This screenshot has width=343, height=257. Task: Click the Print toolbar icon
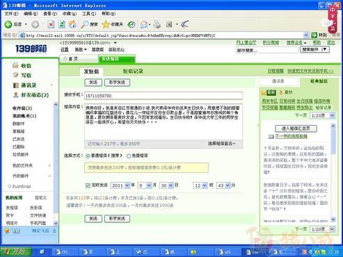157,24
